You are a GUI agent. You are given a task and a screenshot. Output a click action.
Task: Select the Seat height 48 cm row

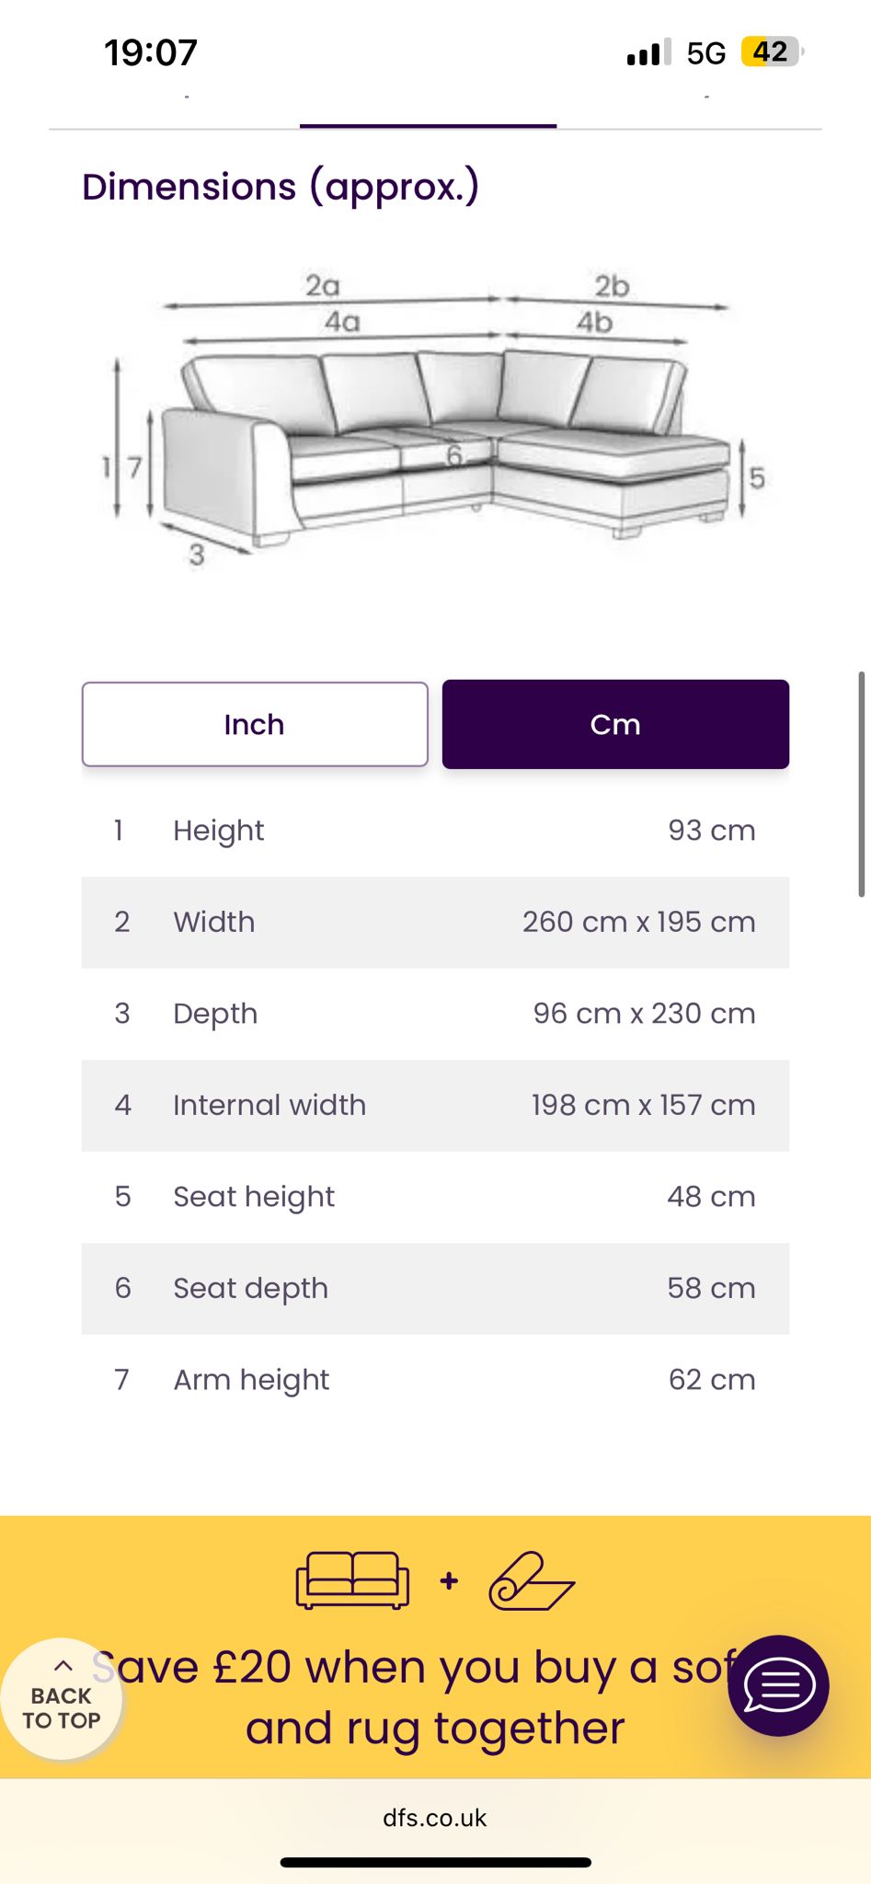click(435, 1196)
